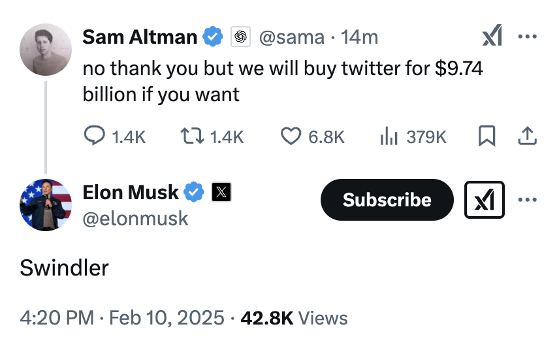Image resolution: width=559 pixels, height=350 pixels.
Task: Share Sam Altman's tweet with the upload icon
Action: click(527, 136)
